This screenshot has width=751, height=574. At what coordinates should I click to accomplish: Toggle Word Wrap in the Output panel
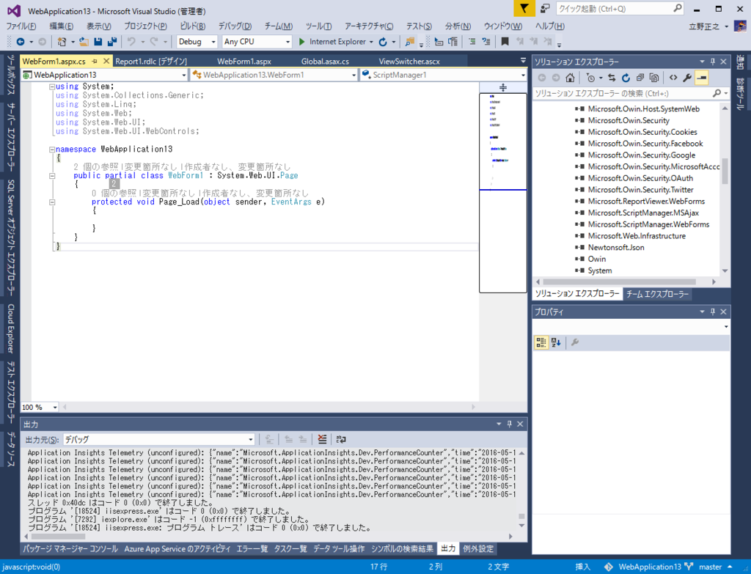[x=341, y=439]
